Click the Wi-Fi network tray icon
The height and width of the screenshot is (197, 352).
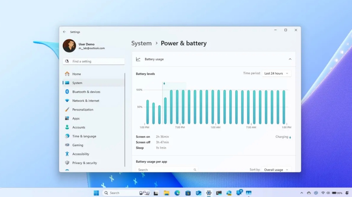323,193
